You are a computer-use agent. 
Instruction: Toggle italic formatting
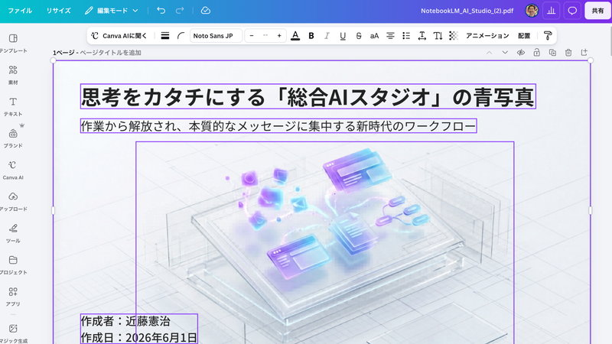tap(327, 36)
